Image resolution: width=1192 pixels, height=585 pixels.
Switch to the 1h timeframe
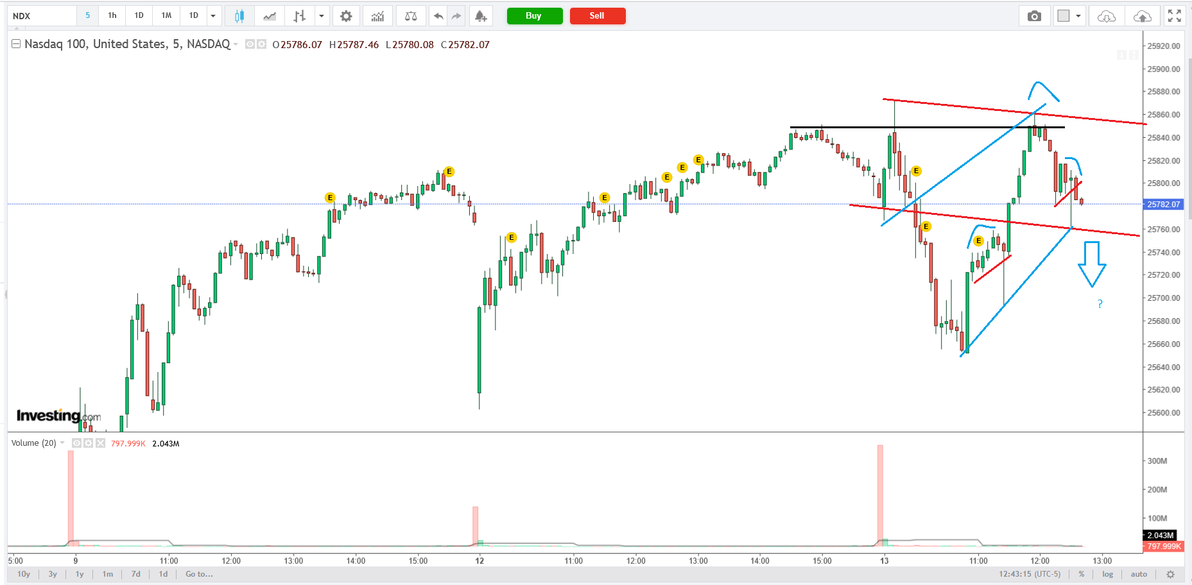pos(112,15)
